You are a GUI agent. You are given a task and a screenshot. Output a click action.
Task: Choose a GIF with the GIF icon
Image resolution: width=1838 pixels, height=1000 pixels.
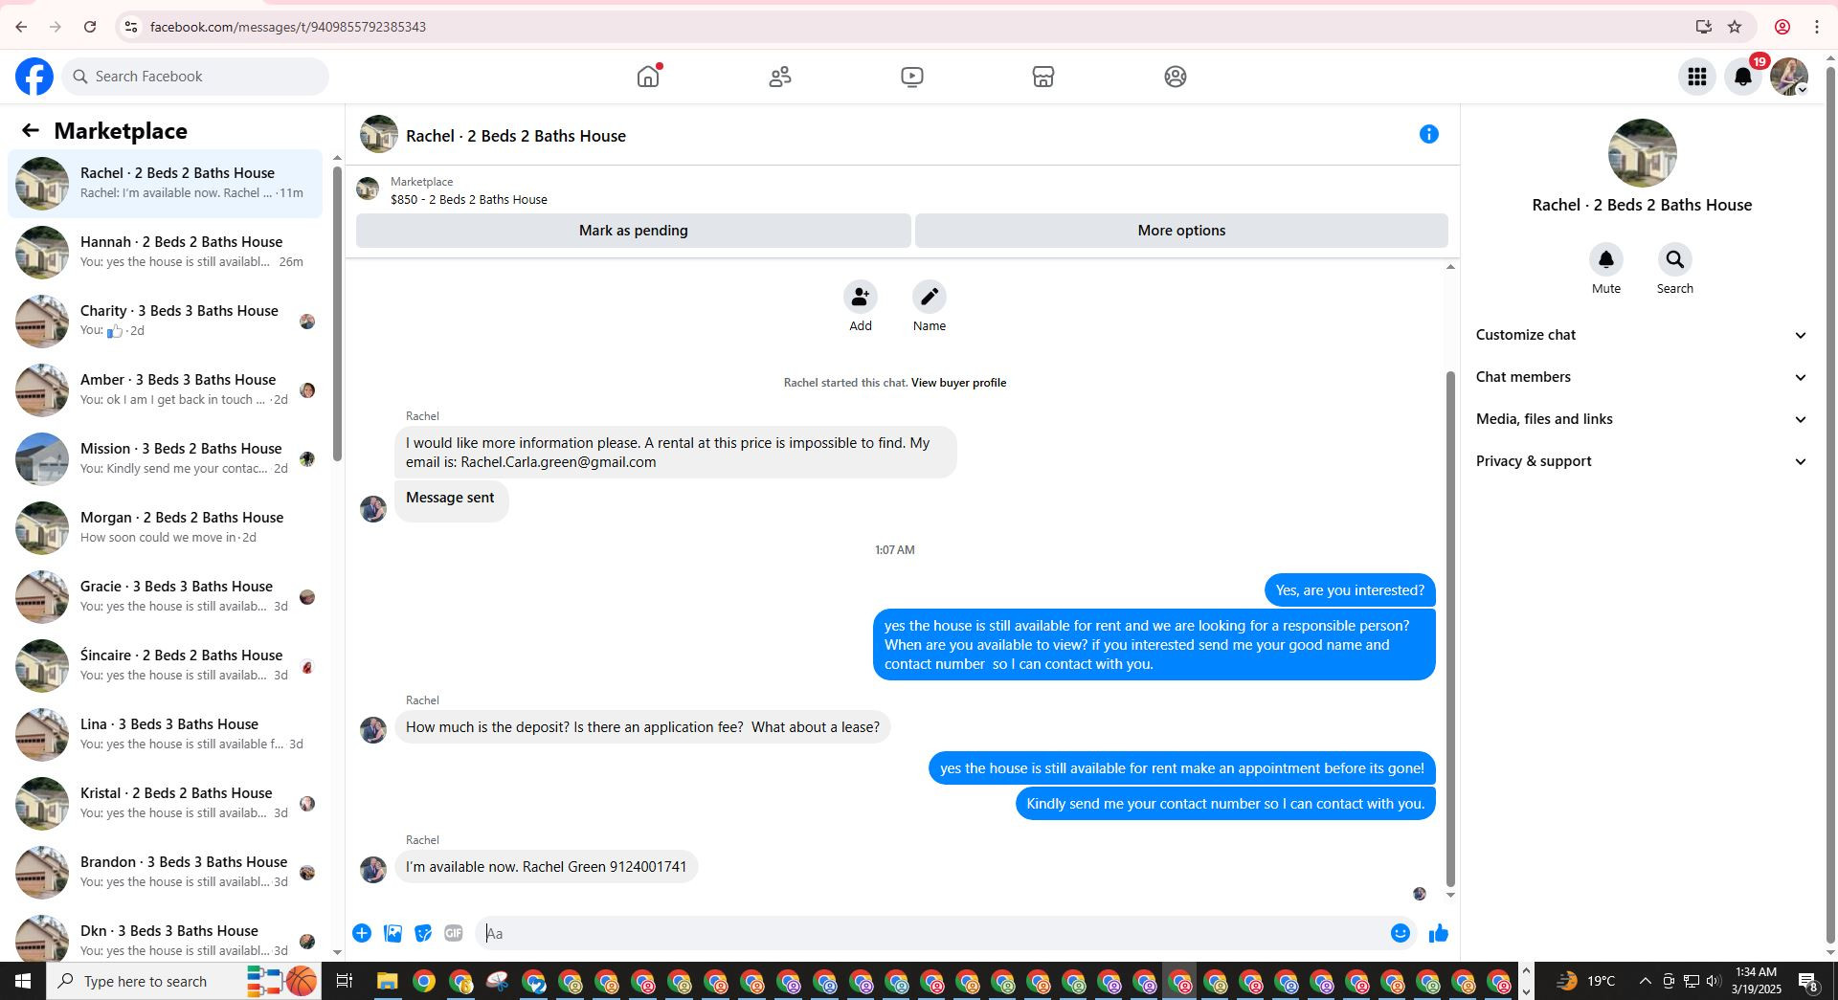[x=454, y=933]
